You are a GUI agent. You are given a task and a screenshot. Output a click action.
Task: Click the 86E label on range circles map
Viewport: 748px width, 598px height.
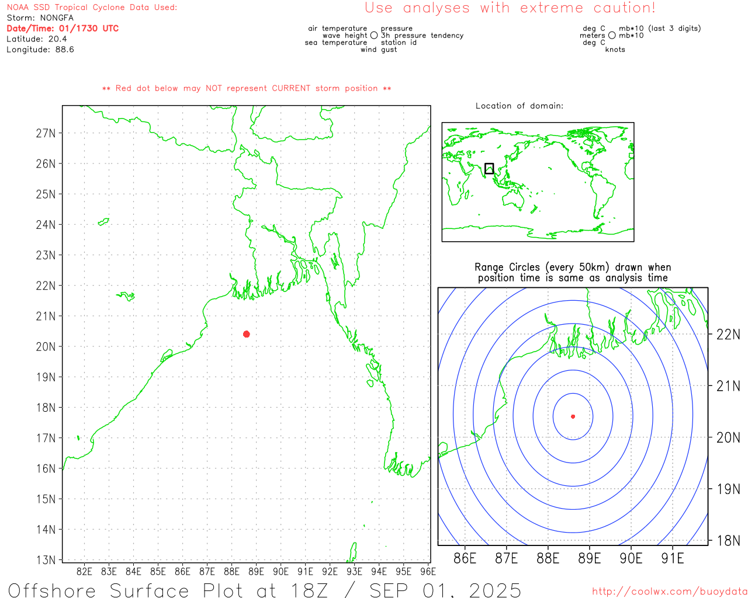pyautogui.click(x=465, y=558)
